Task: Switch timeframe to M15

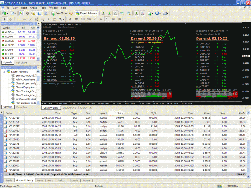Action: (x=82, y=19)
